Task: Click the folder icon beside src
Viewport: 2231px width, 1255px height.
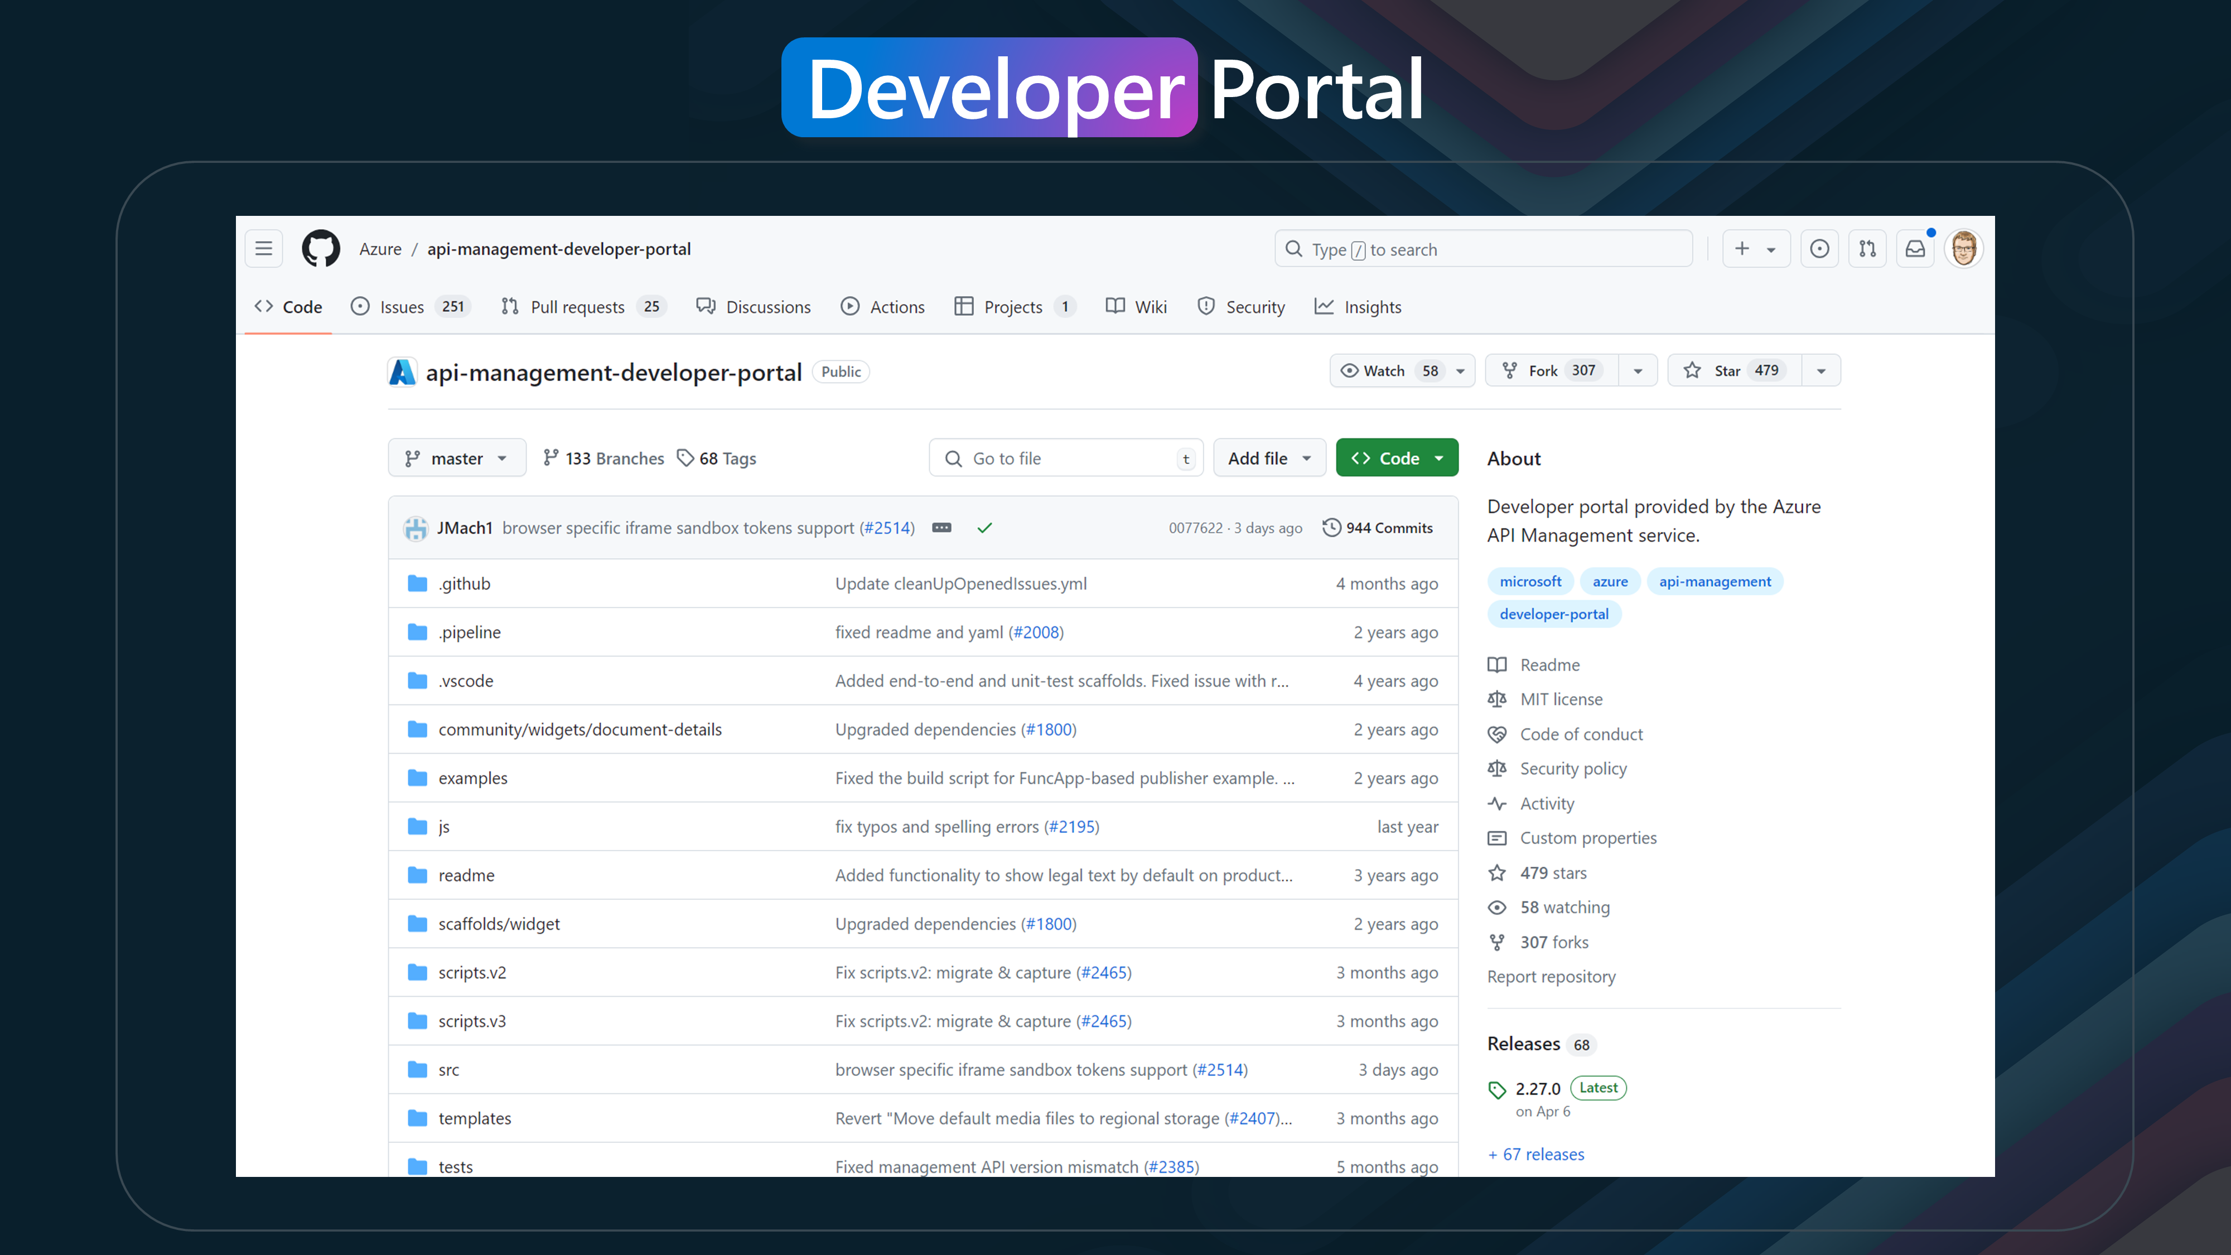Action: (x=417, y=1070)
